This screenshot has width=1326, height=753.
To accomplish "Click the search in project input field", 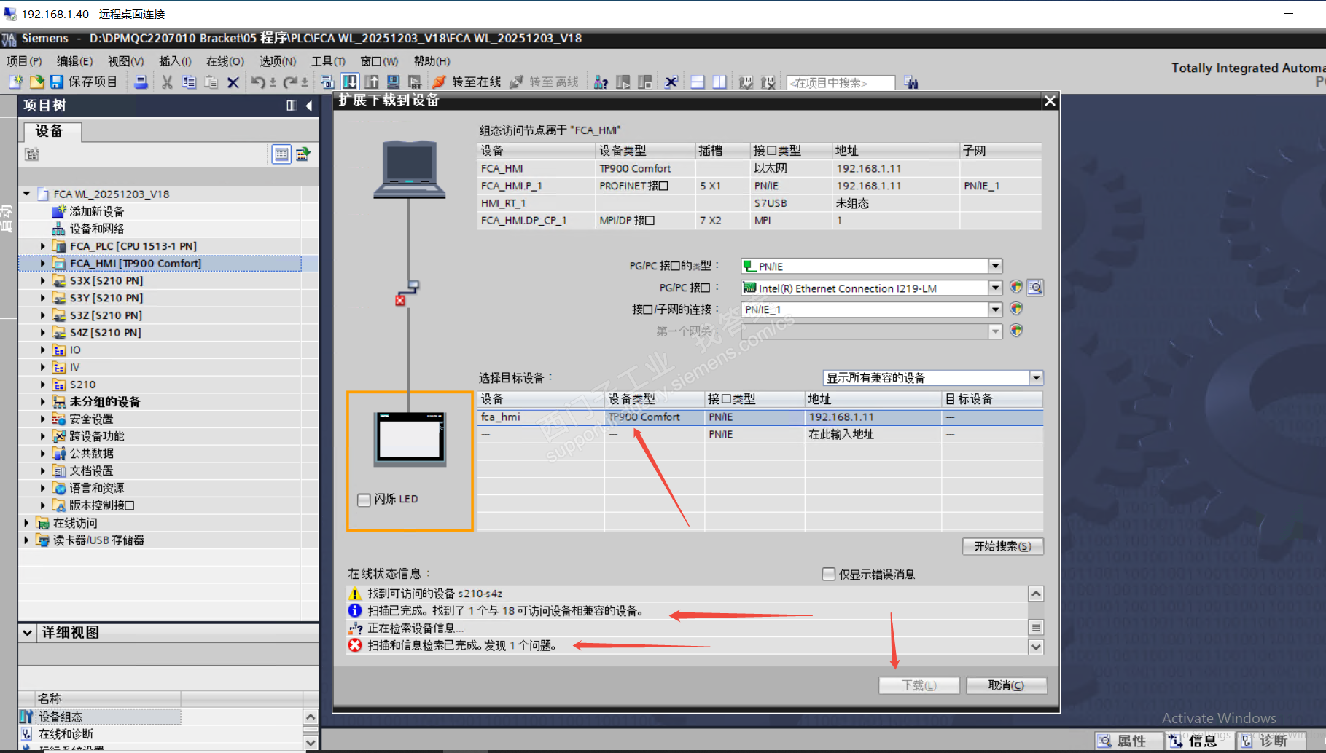I will pos(841,83).
